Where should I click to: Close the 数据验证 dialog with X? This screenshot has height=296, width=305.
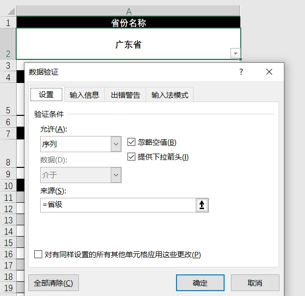point(269,72)
